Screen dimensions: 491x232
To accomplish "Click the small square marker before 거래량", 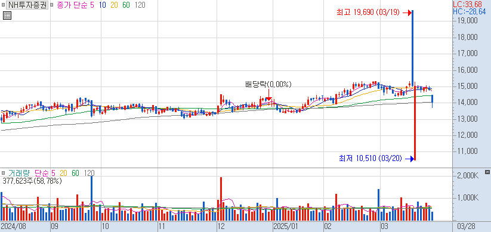I will [x=3, y=173].
